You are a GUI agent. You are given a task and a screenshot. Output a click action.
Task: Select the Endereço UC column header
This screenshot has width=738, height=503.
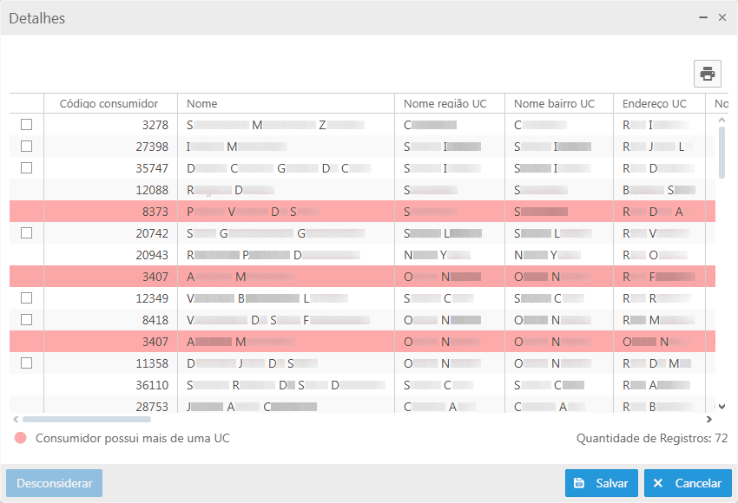(x=655, y=104)
